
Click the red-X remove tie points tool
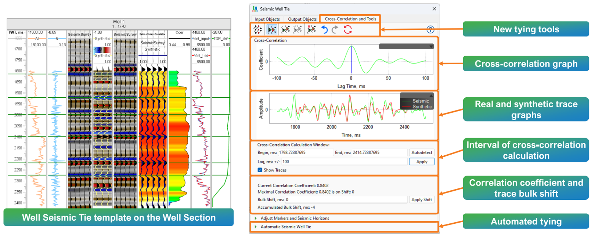point(311,29)
